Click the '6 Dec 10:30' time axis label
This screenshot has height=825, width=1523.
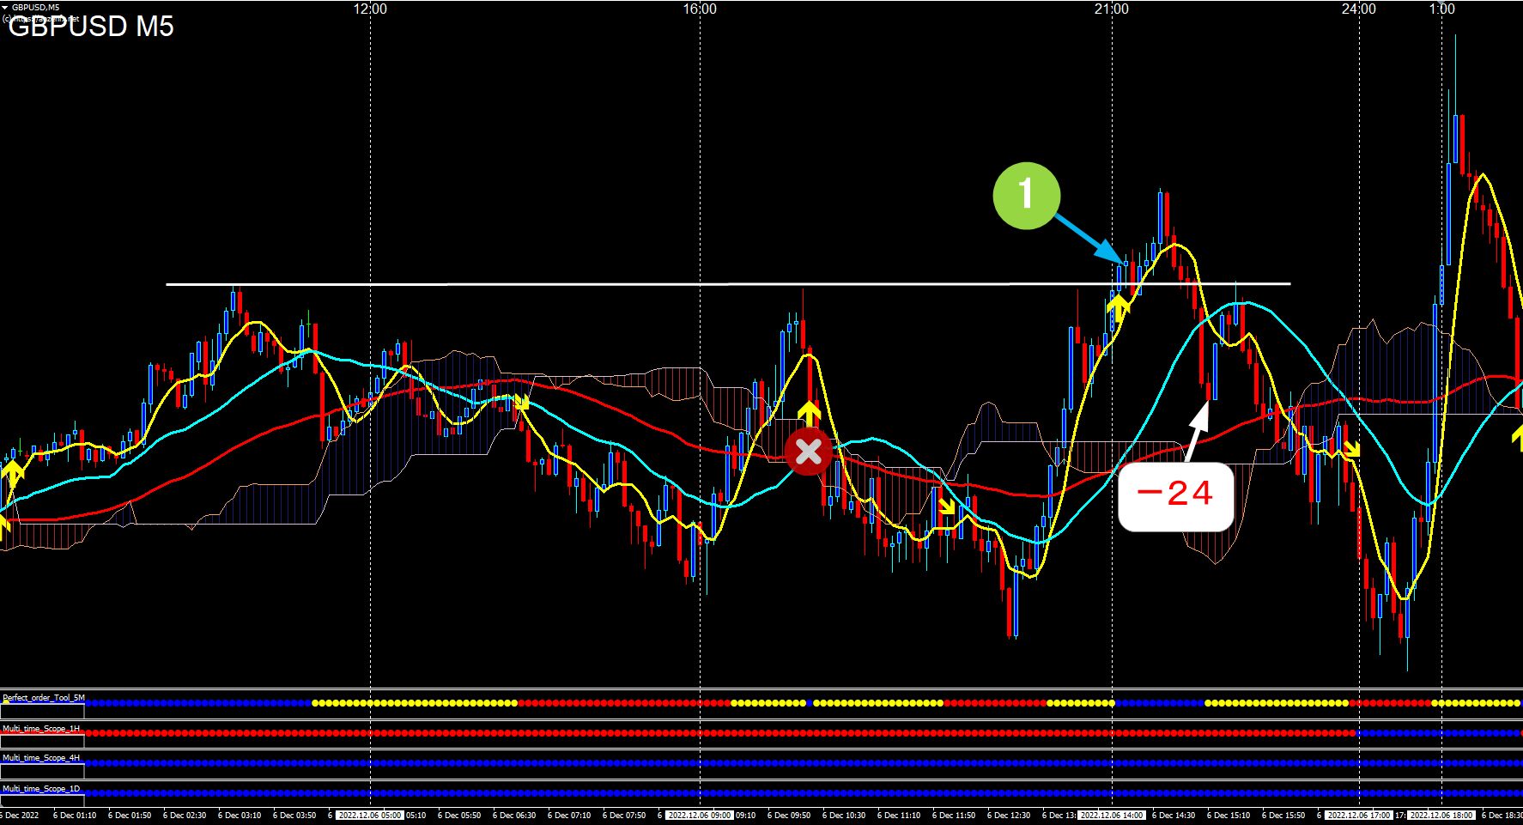(x=844, y=816)
